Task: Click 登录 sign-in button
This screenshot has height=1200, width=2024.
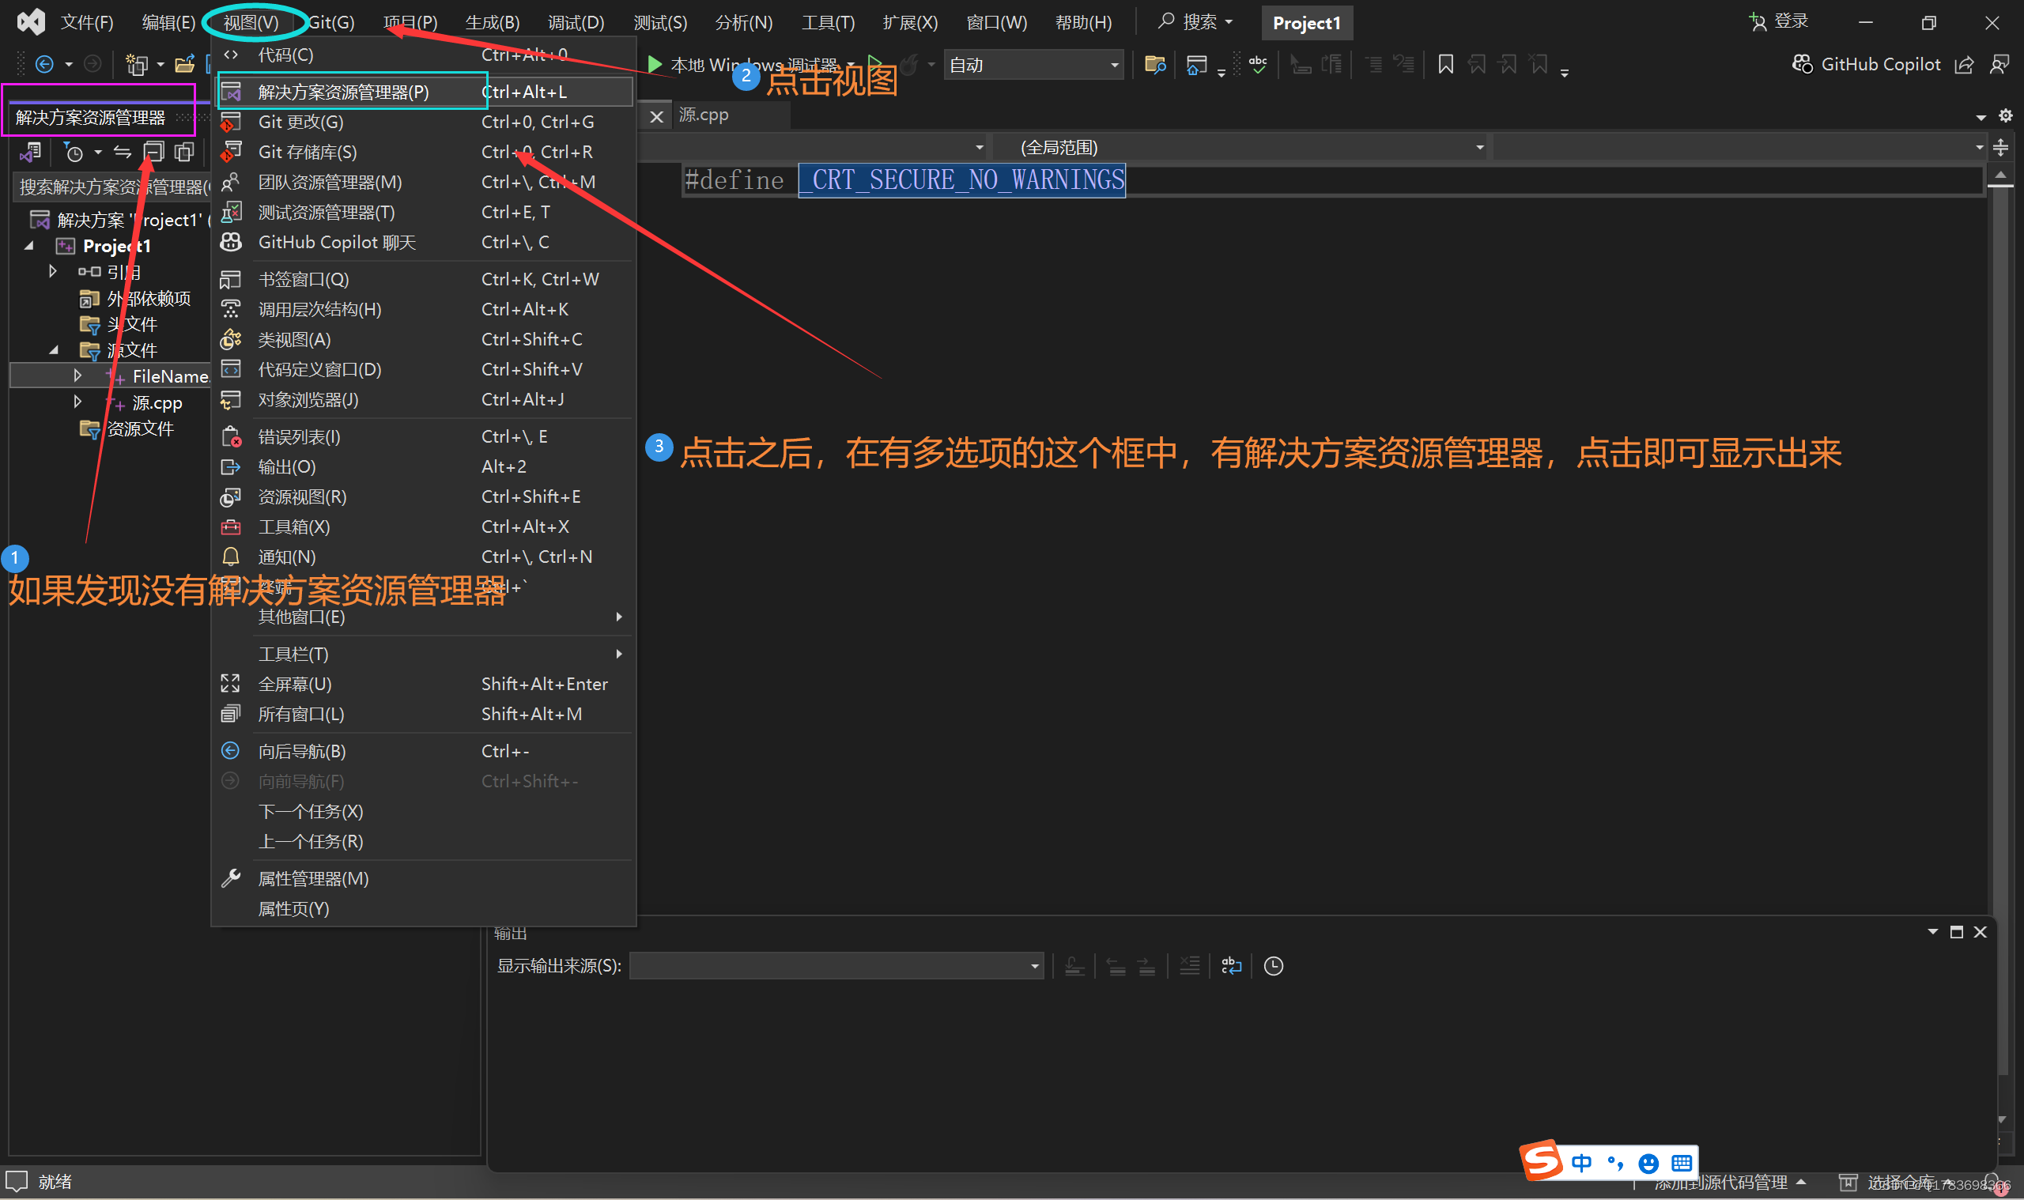Action: (1777, 22)
